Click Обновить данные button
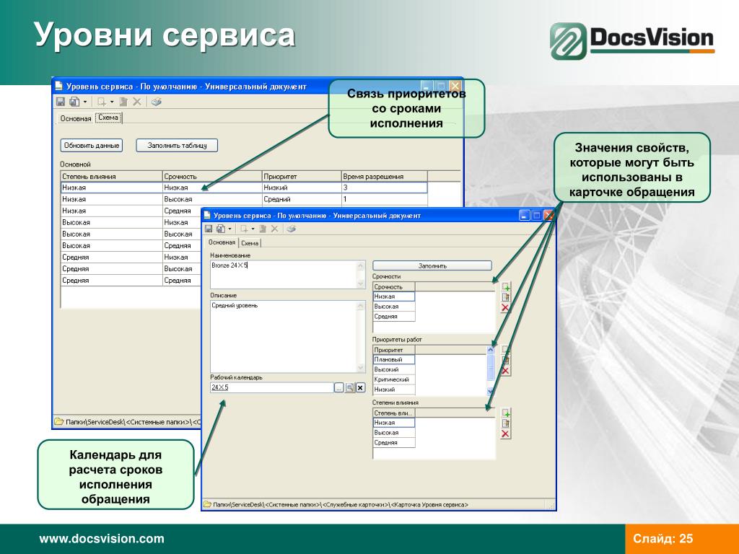The width and height of the screenshot is (739, 554). (92, 146)
